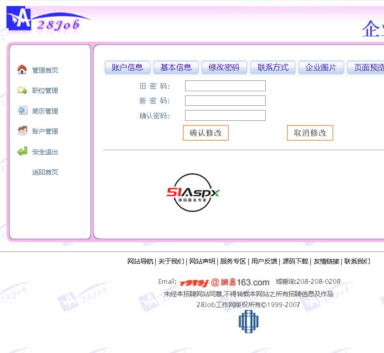The height and width of the screenshot is (353, 384).
Task: Open the 源码下载 footer link
Action: [295, 261]
